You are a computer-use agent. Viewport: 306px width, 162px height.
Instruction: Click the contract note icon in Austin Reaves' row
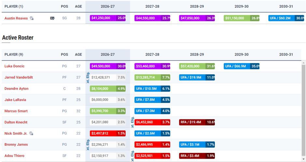pyautogui.click(x=52, y=18)
